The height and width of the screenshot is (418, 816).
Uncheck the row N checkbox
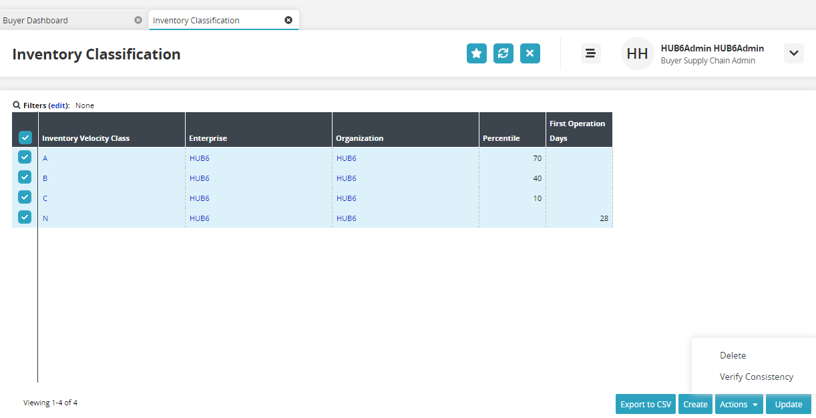click(x=25, y=218)
